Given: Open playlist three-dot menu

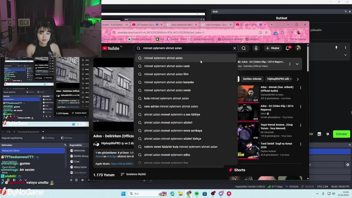Looking at the screenshot, I should coord(290,64).
